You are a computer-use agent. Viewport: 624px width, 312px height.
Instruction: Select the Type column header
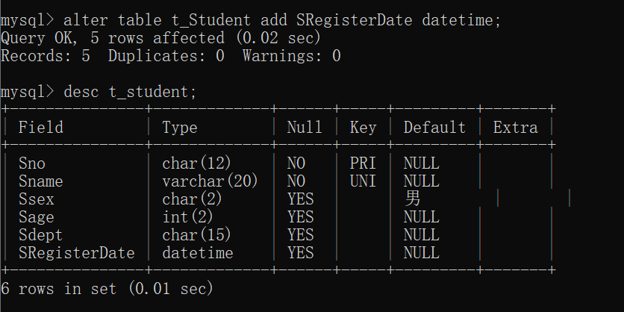pos(179,128)
